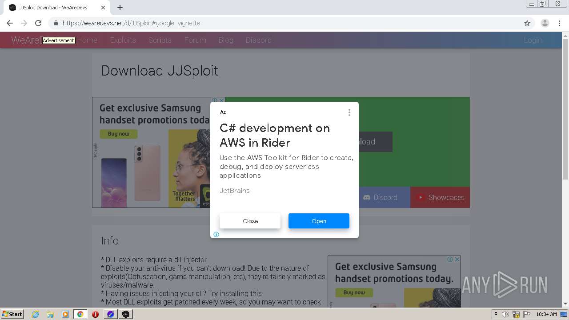
Task: Open media player taskbar icon
Action: coord(65,314)
